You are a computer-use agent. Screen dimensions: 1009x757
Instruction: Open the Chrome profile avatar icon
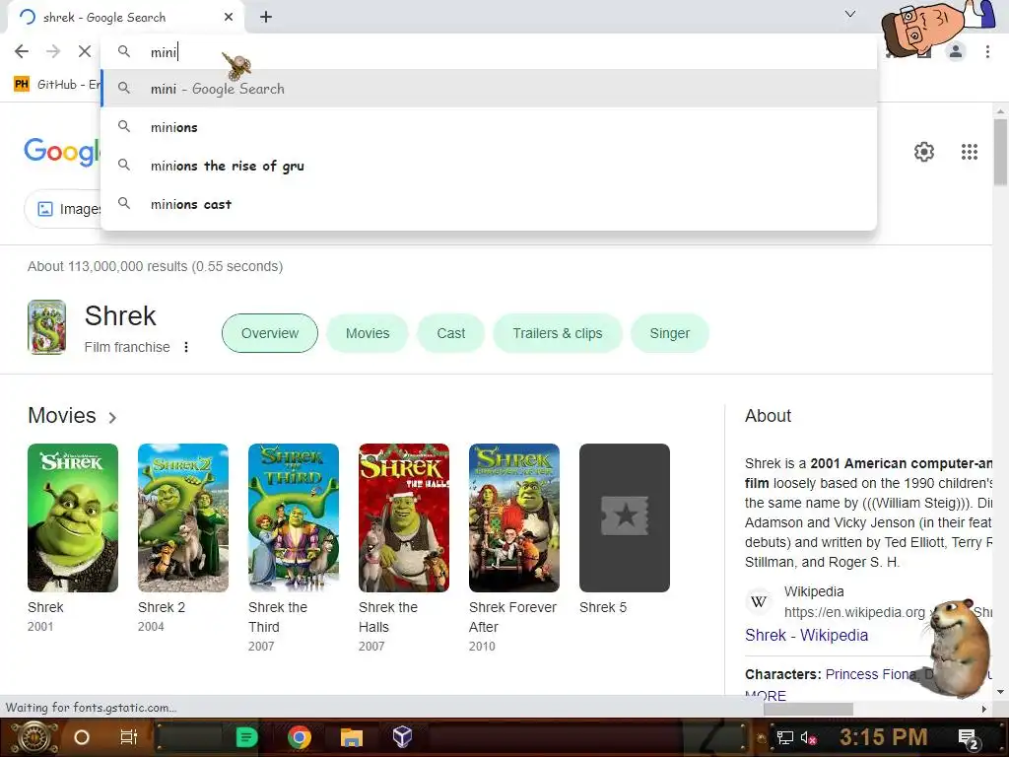click(956, 51)
